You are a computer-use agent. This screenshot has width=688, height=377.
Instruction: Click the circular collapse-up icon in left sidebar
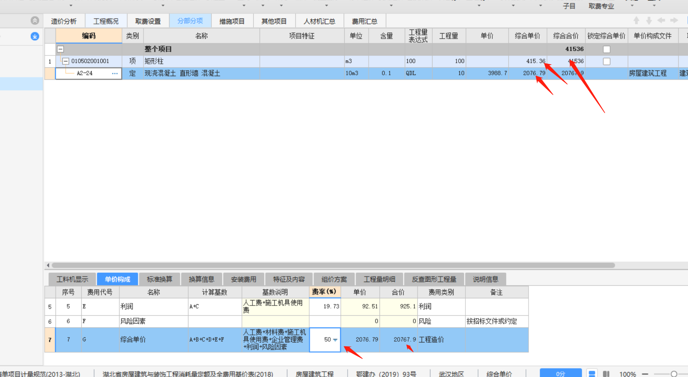click(35, 20)
